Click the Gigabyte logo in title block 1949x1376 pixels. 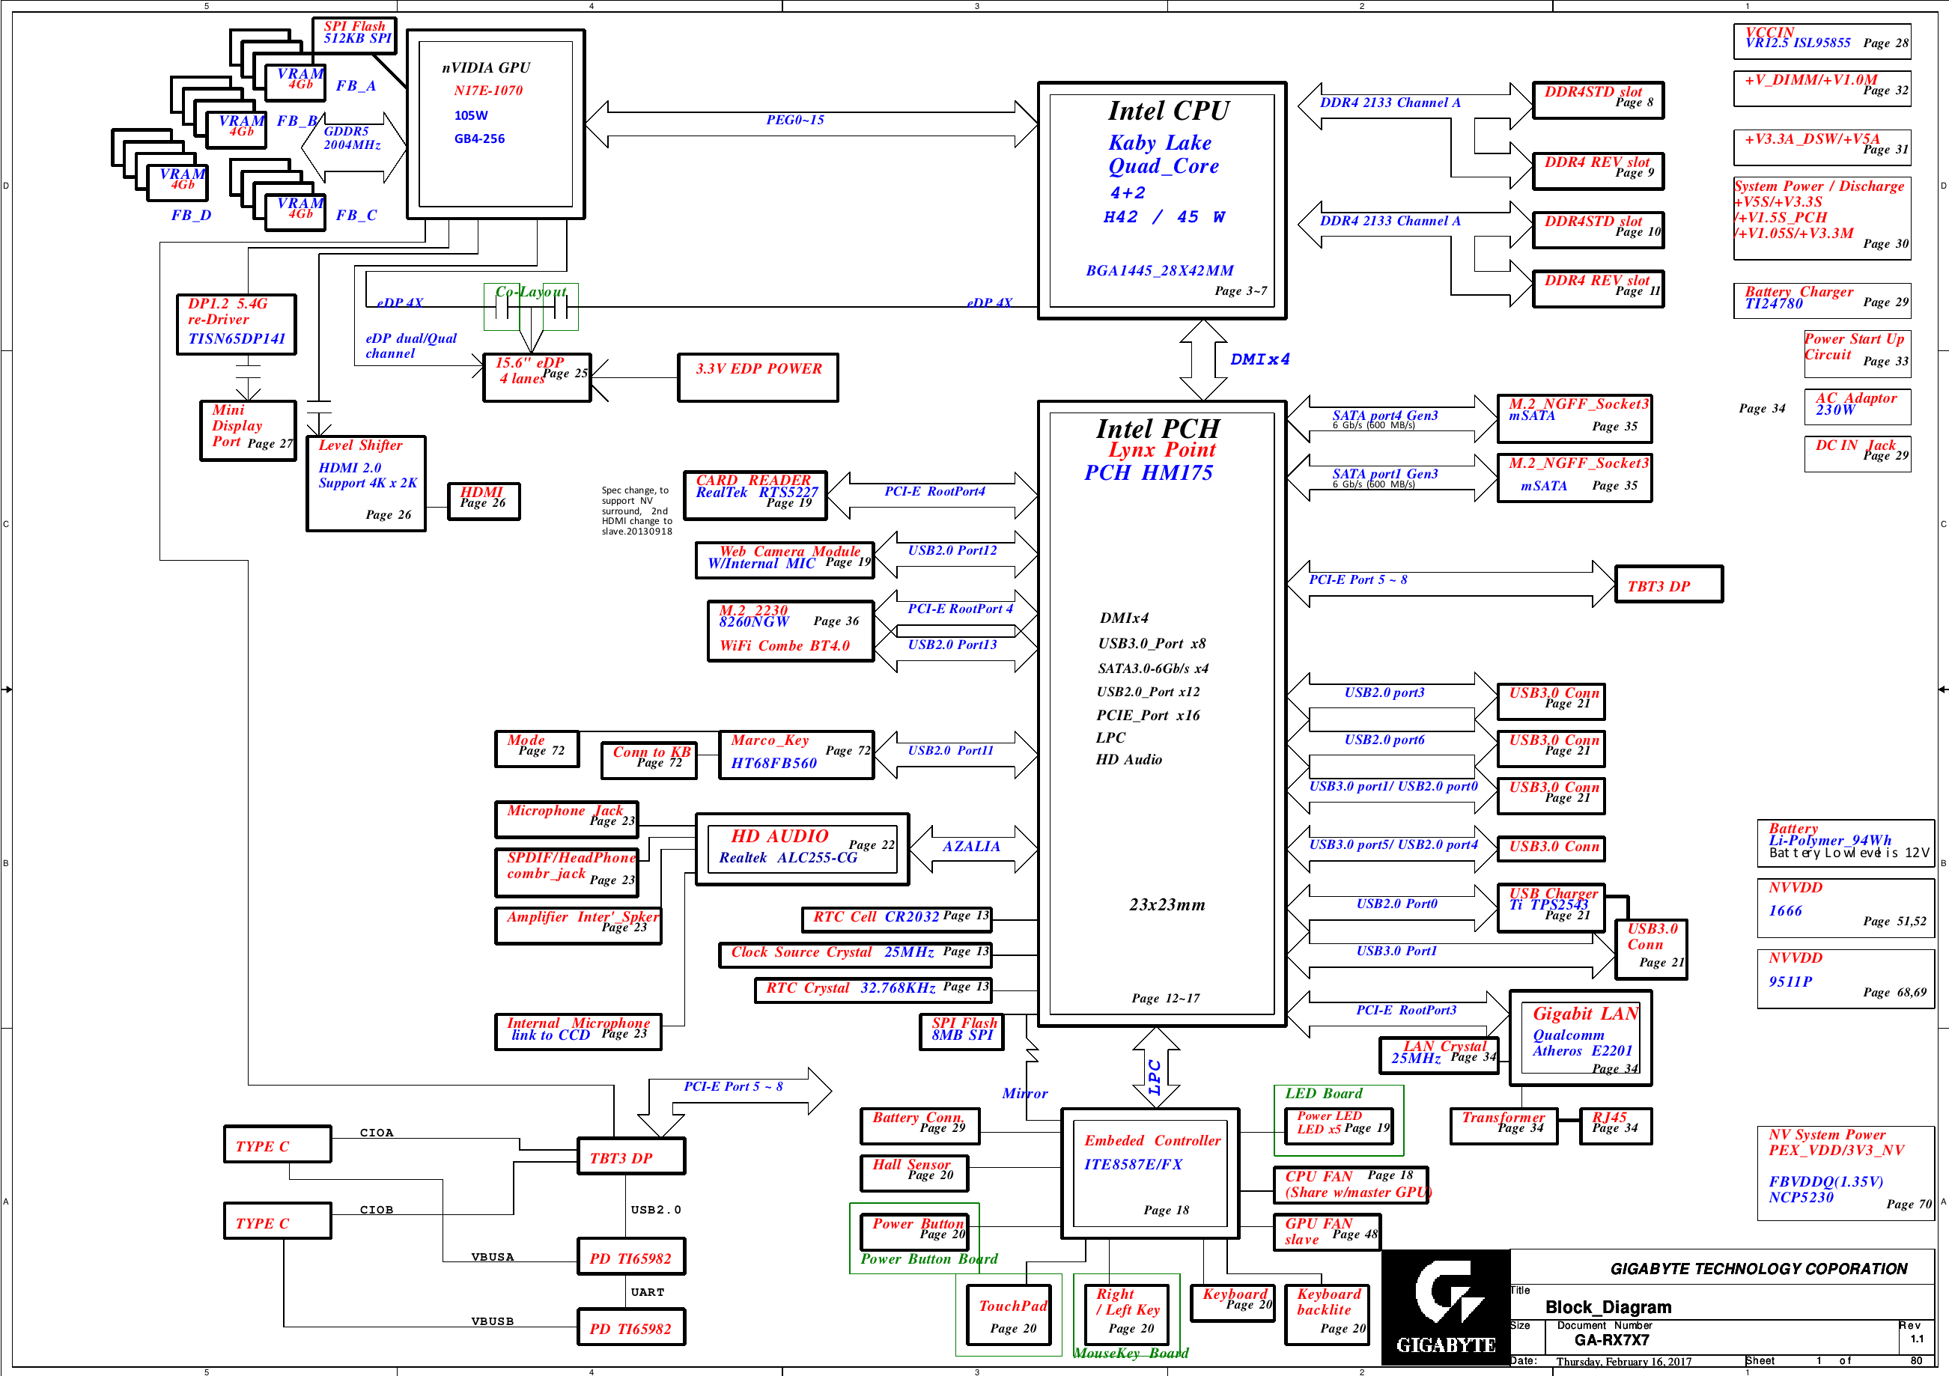tap(1446, 1306)
